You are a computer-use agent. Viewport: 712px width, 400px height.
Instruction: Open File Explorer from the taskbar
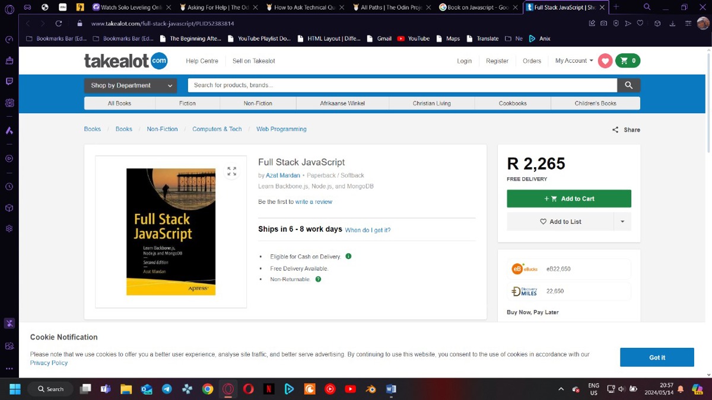pos(126,389)
